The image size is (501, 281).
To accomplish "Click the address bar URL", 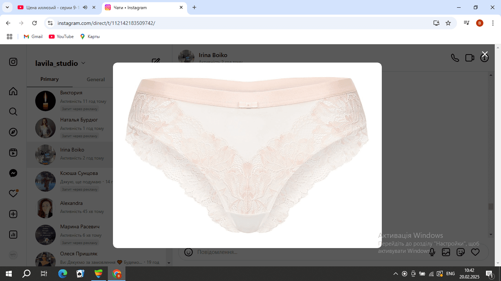I will pyautogui.click(x=106, y=23).
